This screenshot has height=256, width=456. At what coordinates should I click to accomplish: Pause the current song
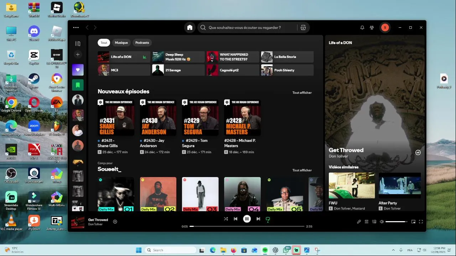(x=247, y=219)
